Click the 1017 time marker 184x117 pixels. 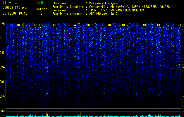(125, 25)
